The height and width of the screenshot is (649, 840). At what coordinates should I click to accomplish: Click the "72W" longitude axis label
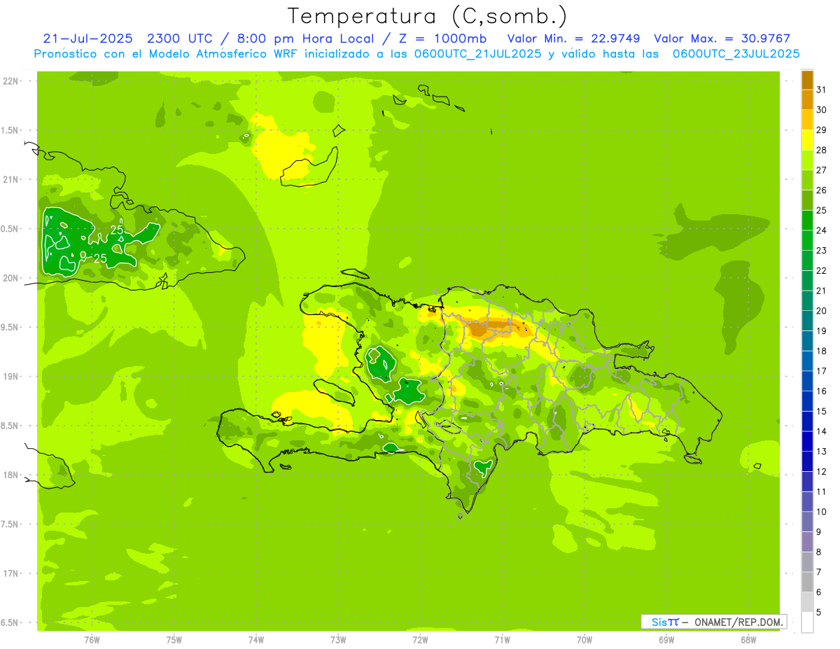pos(420,640)
